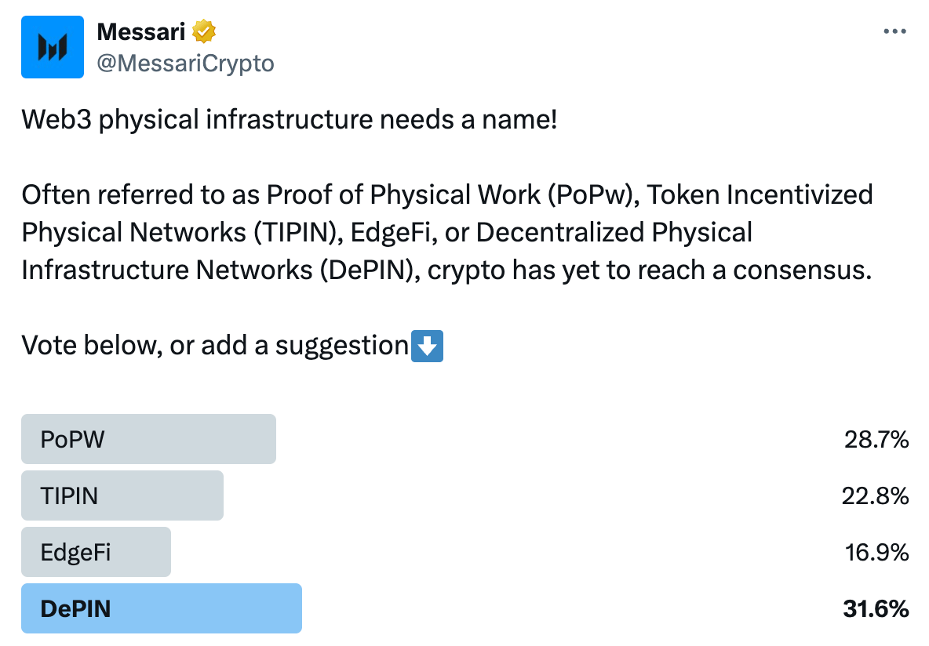Click the 'Vote below, or add a suggestion' text

(x=215, y=345)
